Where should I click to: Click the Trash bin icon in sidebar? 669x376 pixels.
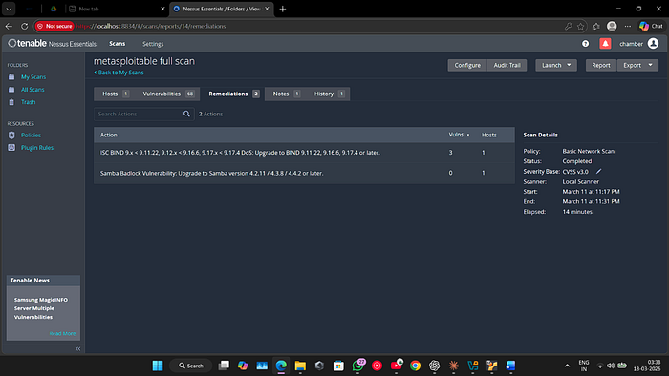[x=11, y=102]
